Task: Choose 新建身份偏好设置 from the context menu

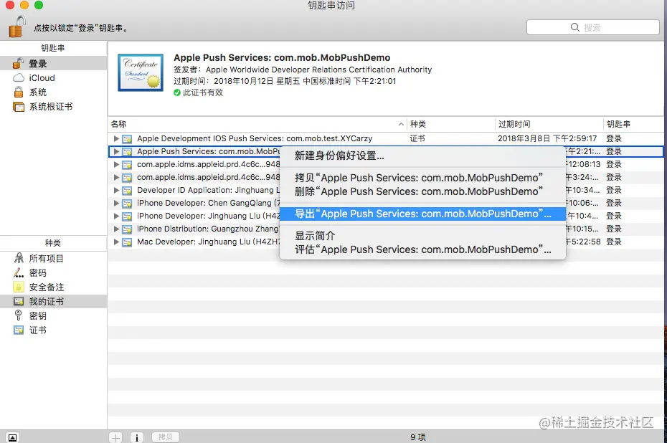Action: (423, 156)
